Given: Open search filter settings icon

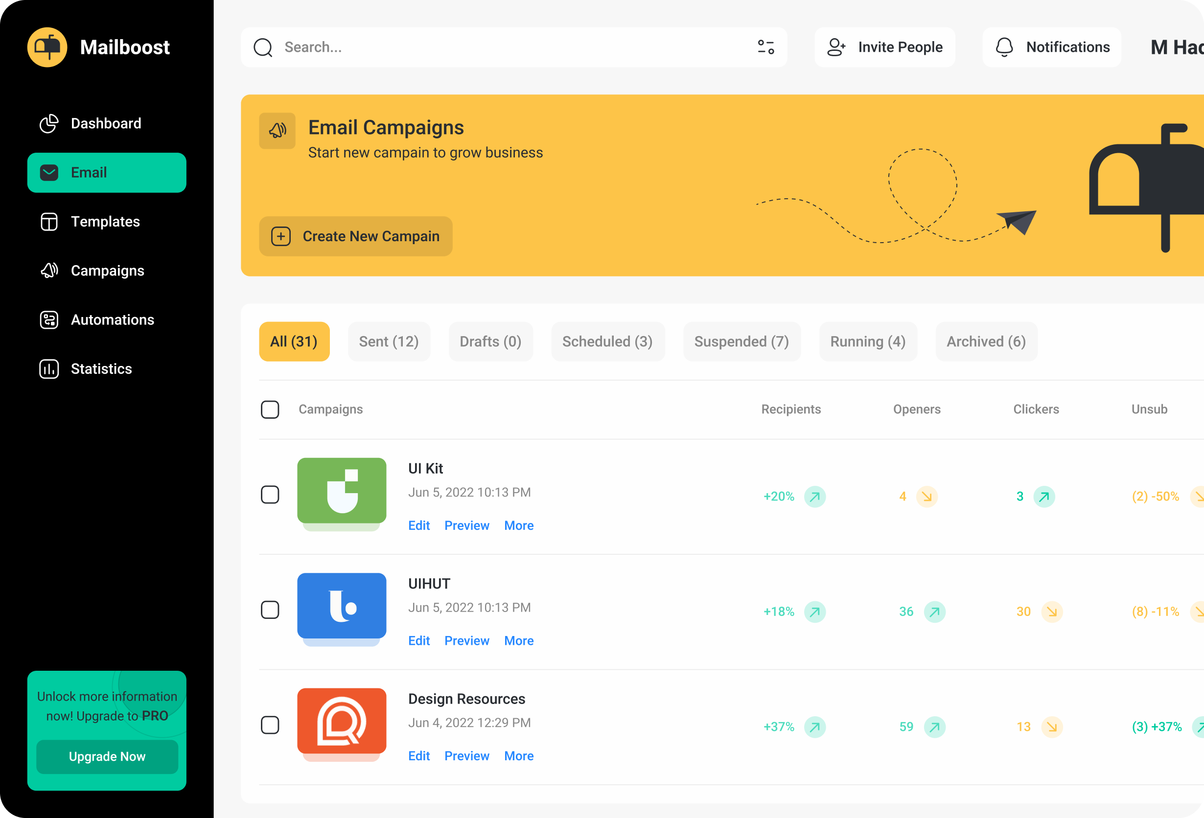Looking at the screenshot, I should [765, 47].
